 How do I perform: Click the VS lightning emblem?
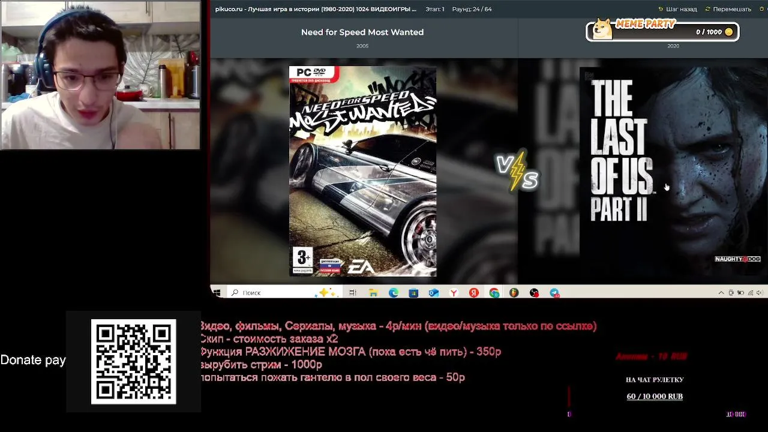click(517, 171)
